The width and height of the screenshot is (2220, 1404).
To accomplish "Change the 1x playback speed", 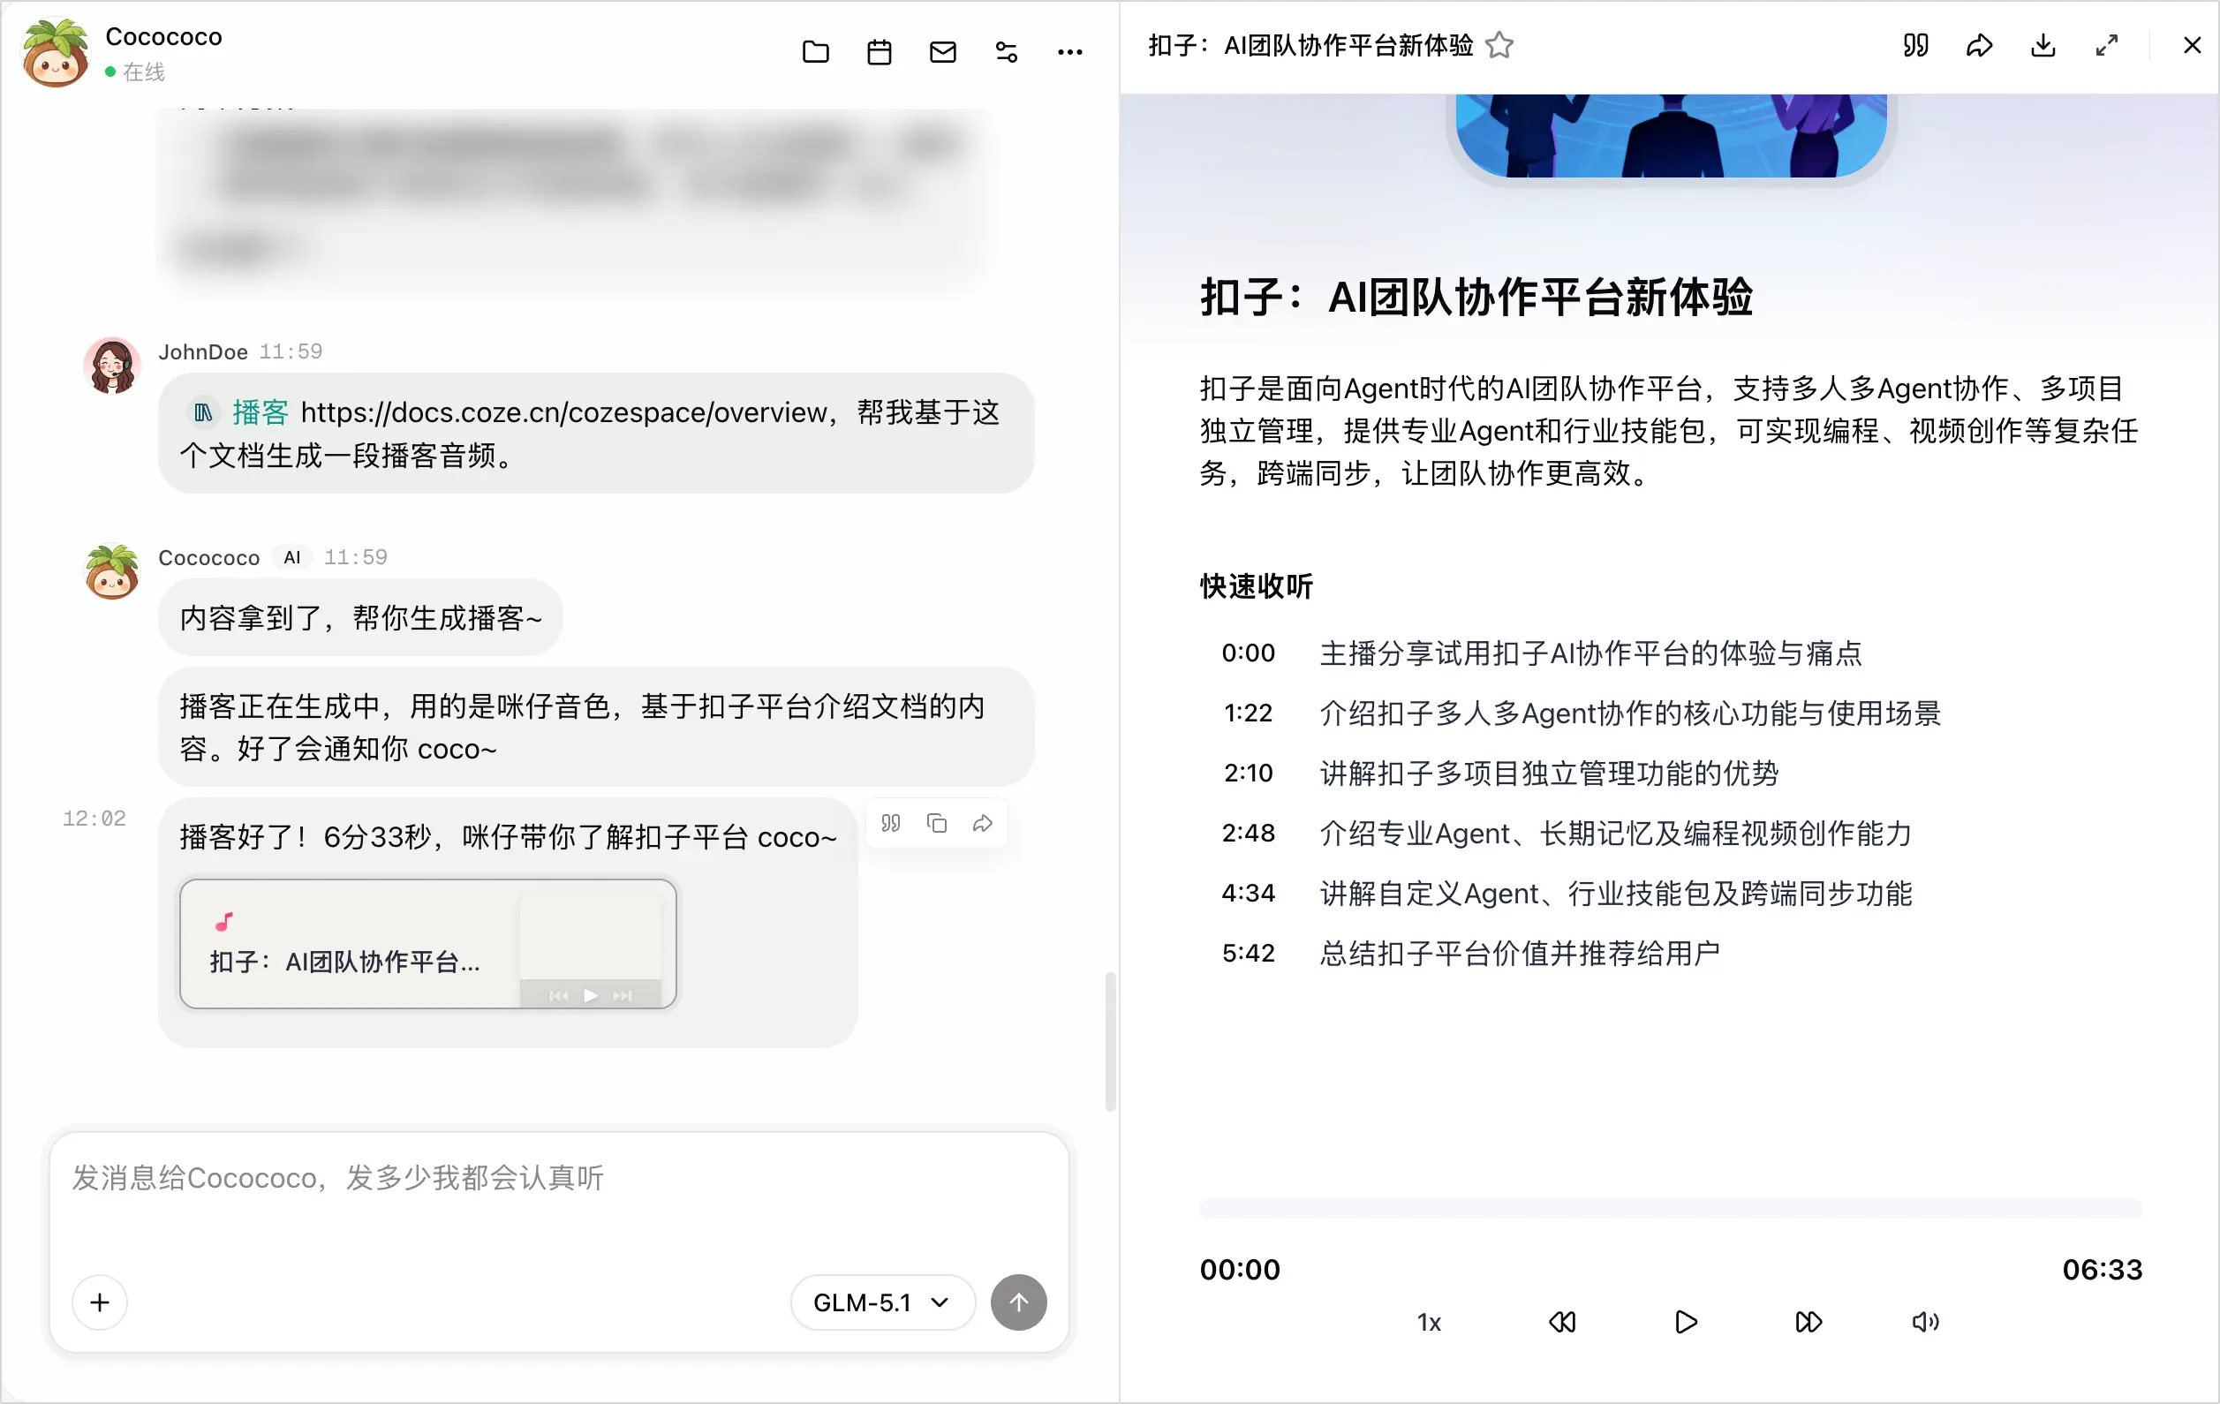I will (x=1429, y=1322).
